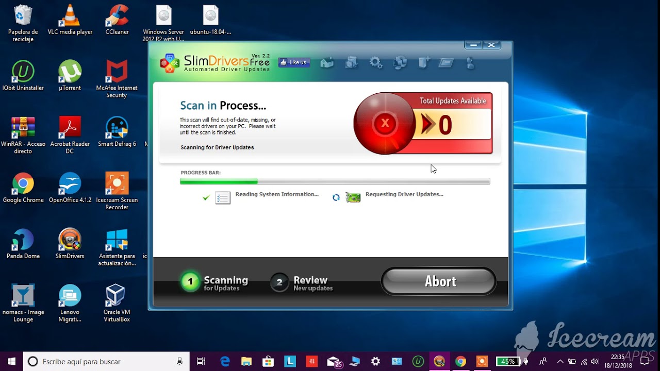Select OpenOffice 4.1.2 desktop icon
Image resolution: width=660 pixels, height=371 pixels.
[x=70, y=188]
